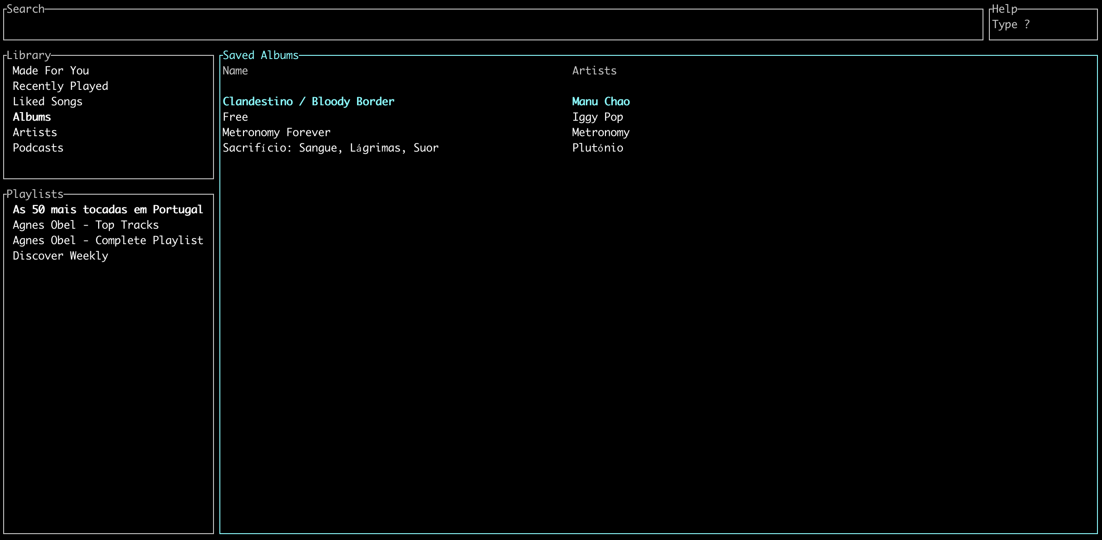
Task: Open Metronomy Forever album
Action: [276, 132]
